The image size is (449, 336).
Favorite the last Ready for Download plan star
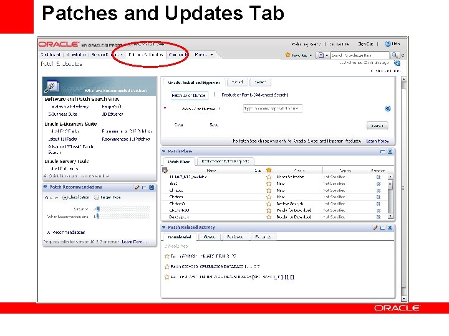(x=269, y=217)
